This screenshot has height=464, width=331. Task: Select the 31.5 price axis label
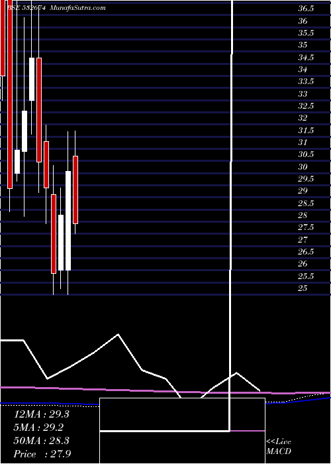[x=306, y=130]
